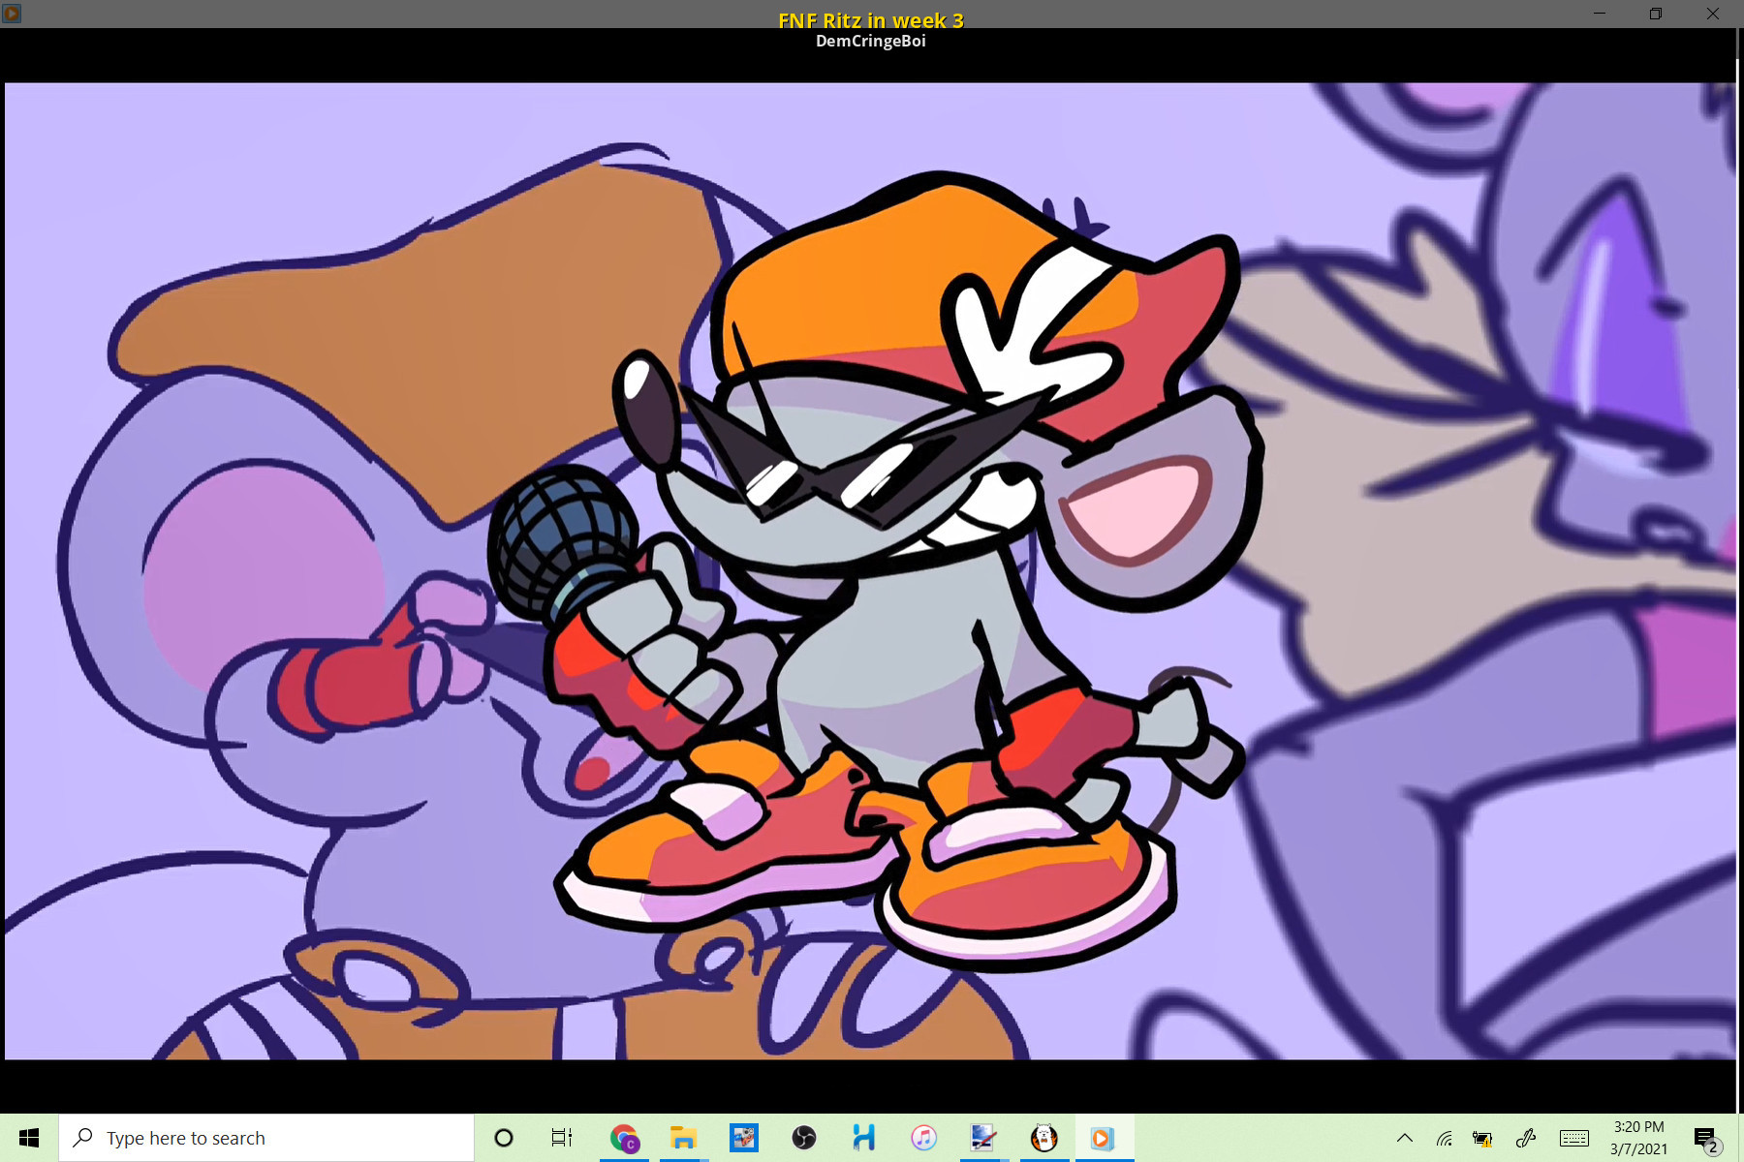Image resolution: width=1744 pixels, height=1162 pixels.
Task: Switch to the alpaca app icon in taskbar
Action: [x=1043, y=1138]
